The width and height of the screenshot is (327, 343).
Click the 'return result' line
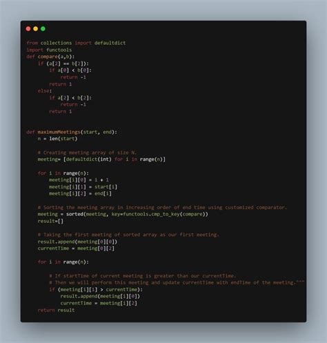click(56, 310)
